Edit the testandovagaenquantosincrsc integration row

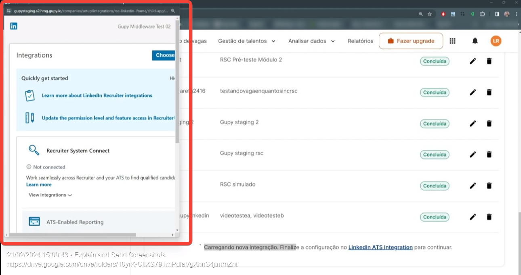[473, 92]
